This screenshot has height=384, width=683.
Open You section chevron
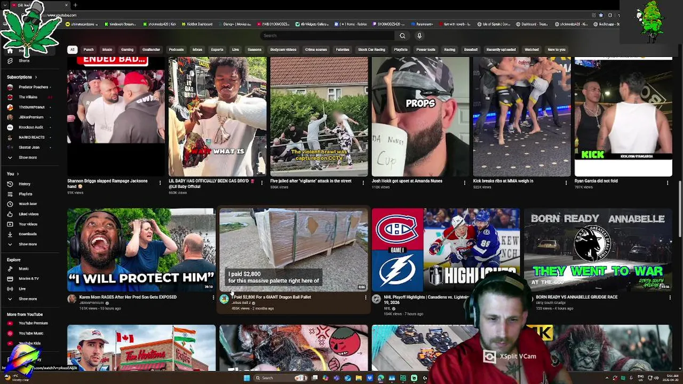(18, 174)
